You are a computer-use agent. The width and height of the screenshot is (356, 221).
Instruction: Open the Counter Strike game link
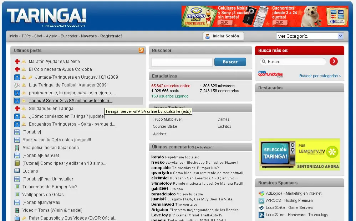point(165,126)
